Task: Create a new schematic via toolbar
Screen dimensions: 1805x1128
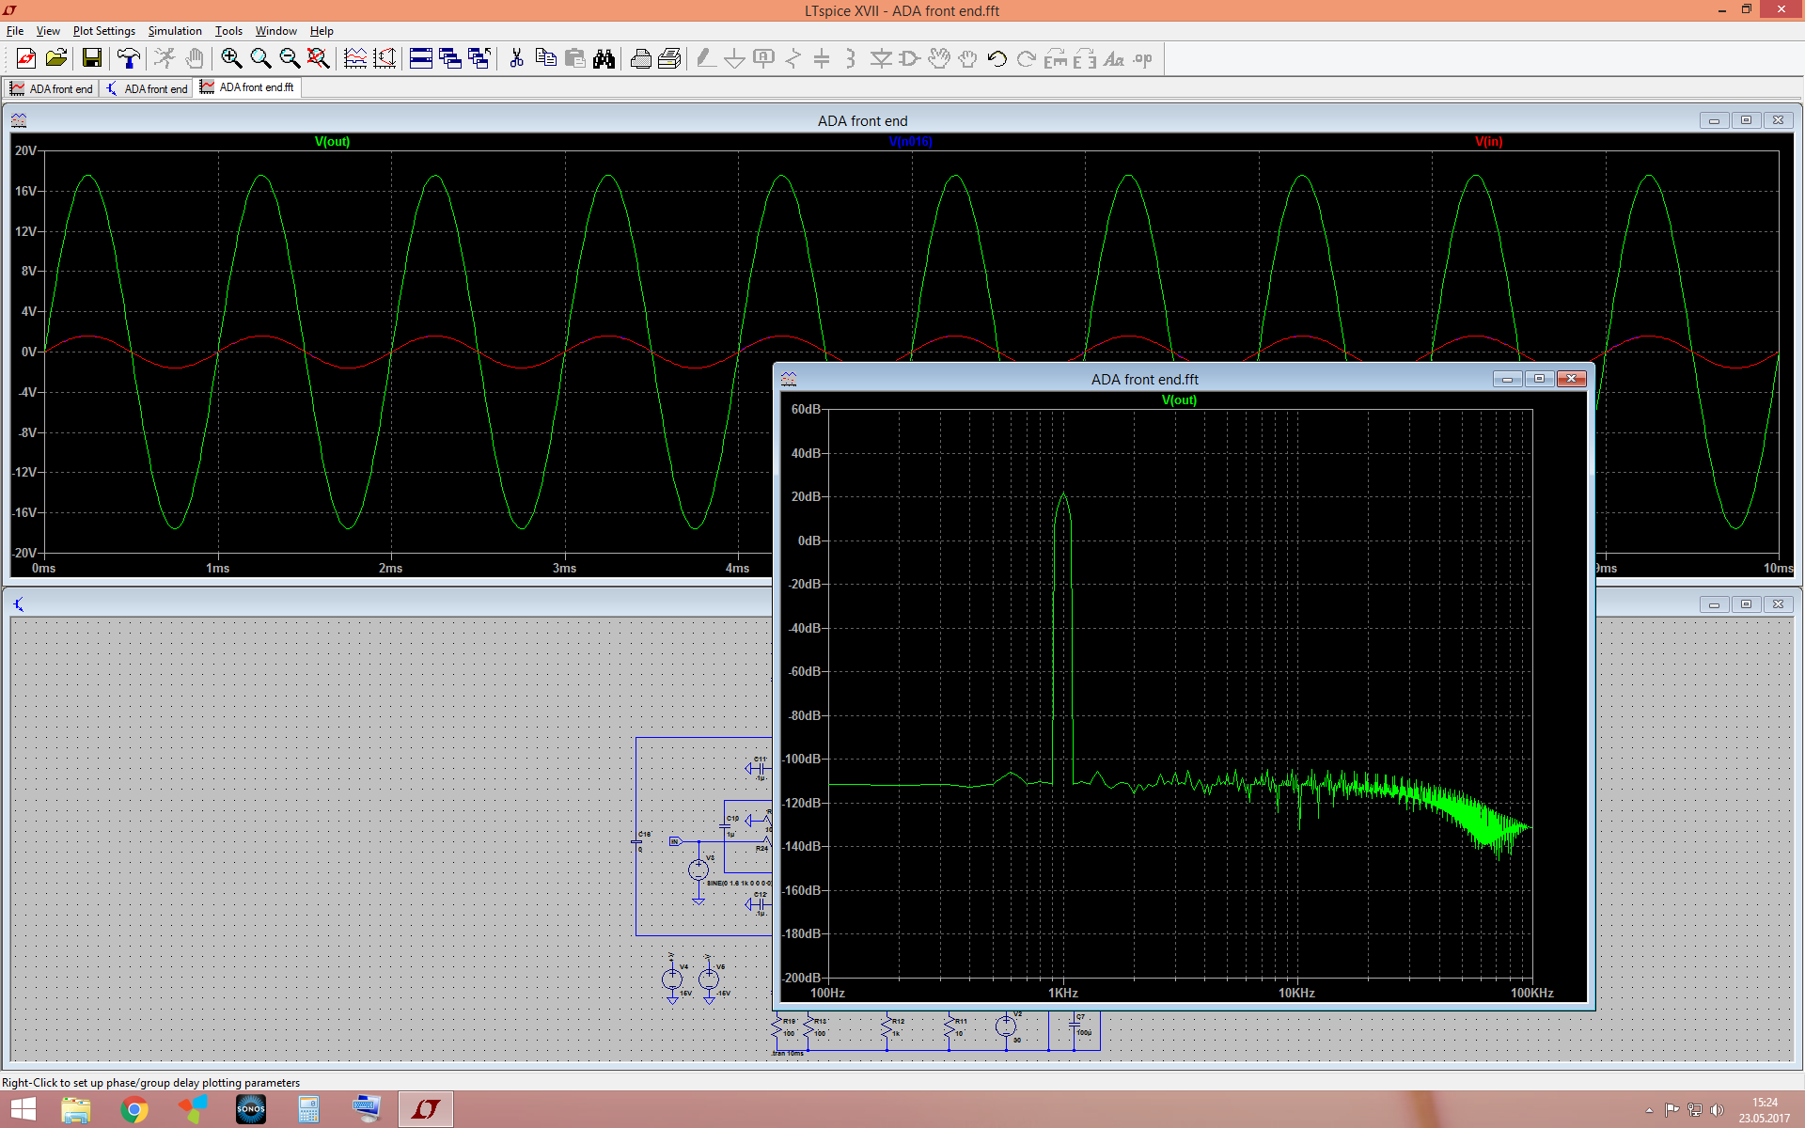Action: click(x=26, y=59)
